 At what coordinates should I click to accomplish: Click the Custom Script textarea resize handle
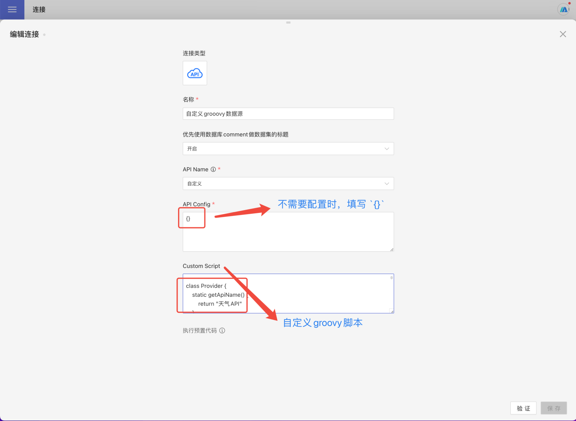(x=392, y=311)
